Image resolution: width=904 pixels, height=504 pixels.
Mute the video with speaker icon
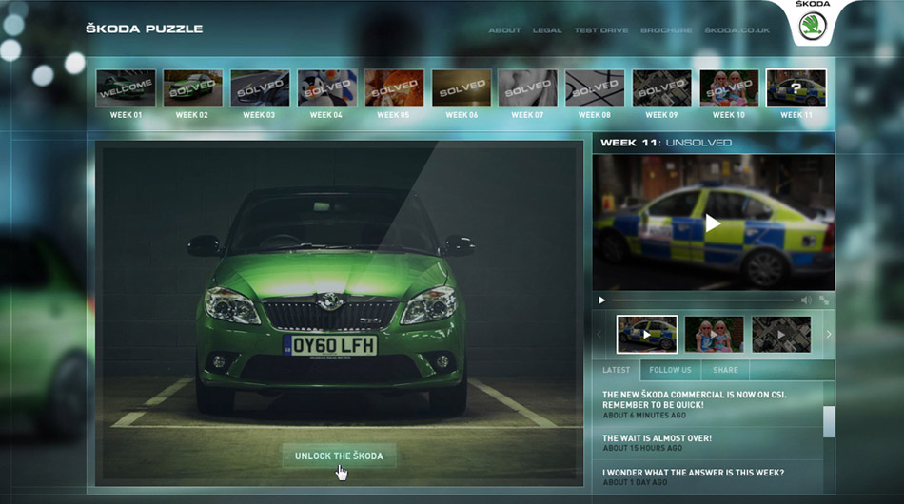pos(806,300)
